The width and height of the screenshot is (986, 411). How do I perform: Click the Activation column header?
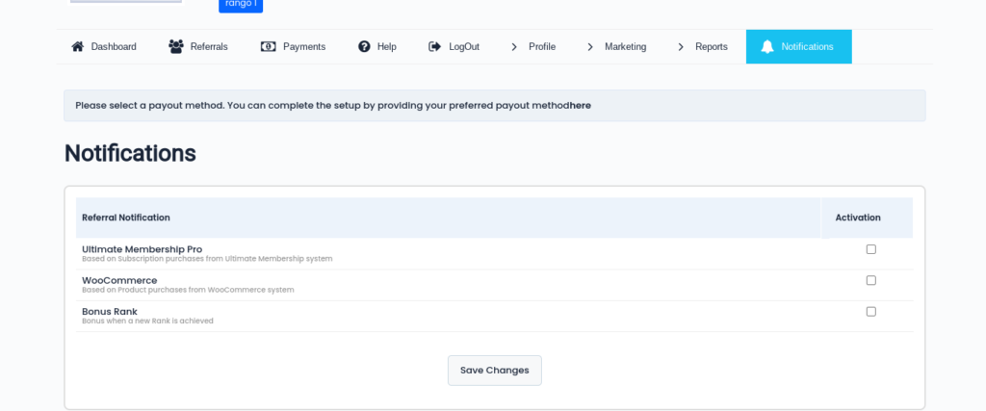858,218
